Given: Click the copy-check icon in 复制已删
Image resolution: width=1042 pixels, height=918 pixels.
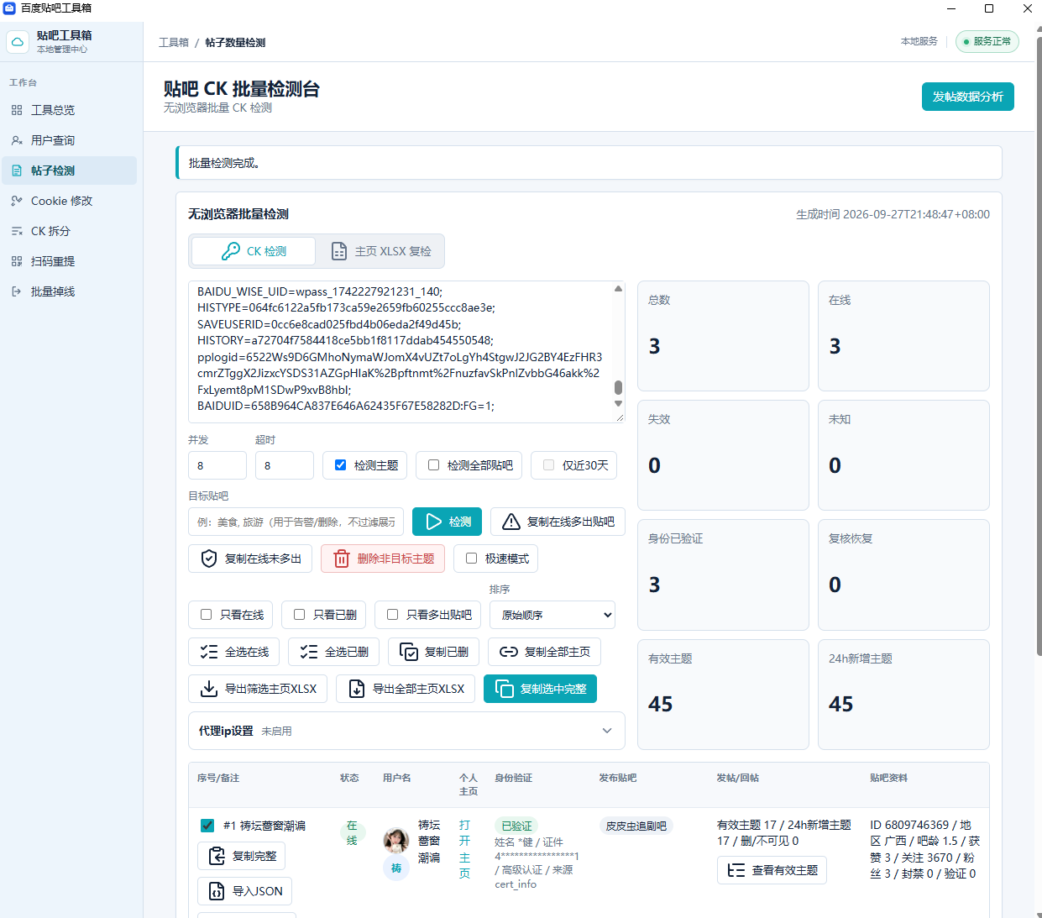Looking at the screenshot, I should [x=409, y=652].
